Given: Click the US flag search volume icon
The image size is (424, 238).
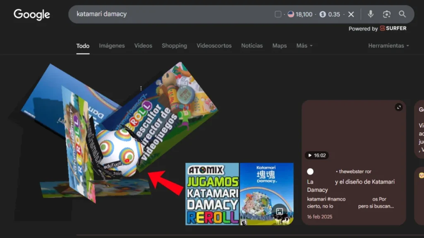Looking at the screenshot, I should click(291, 14).
